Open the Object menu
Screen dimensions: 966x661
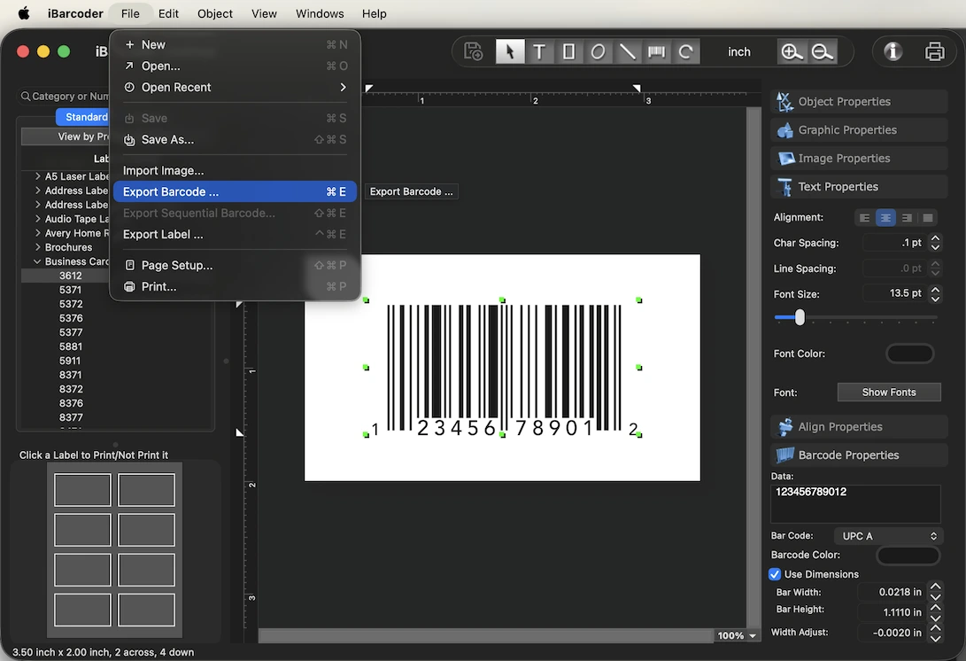pyautogui.click(x=214, y=13)
